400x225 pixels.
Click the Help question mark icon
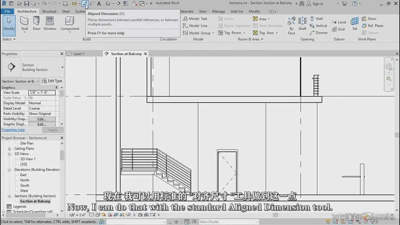click(355, 4)
